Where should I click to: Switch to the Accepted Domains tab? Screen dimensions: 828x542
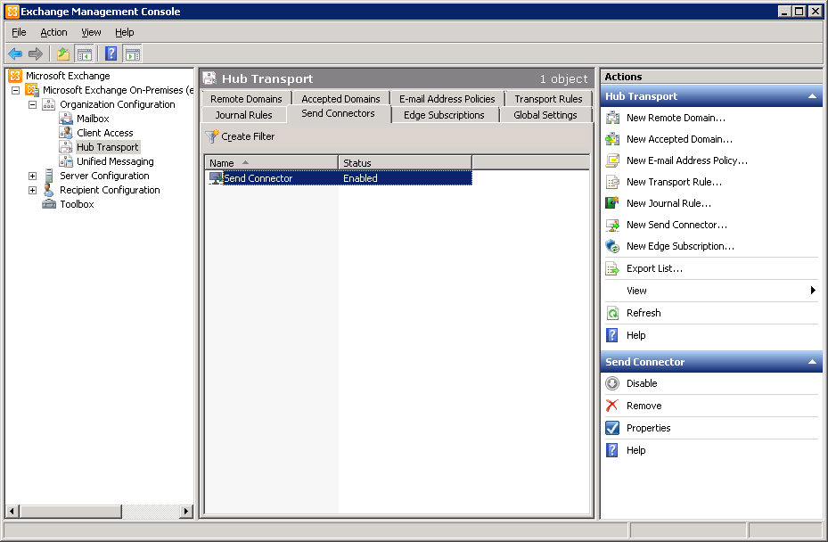click(340, 99)
